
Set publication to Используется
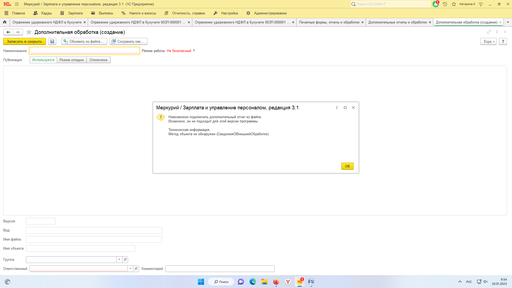pyautogui.click(x=43, y=60)
